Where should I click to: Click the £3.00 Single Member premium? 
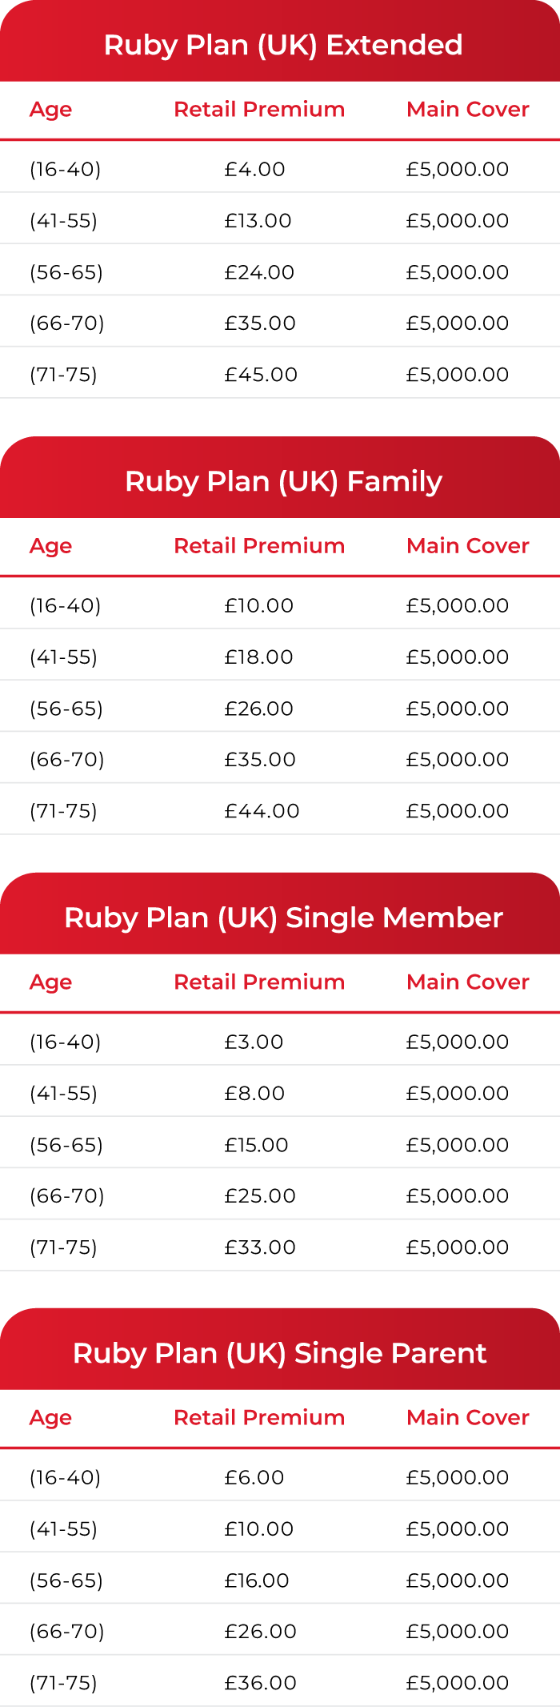click(254, 1042)
